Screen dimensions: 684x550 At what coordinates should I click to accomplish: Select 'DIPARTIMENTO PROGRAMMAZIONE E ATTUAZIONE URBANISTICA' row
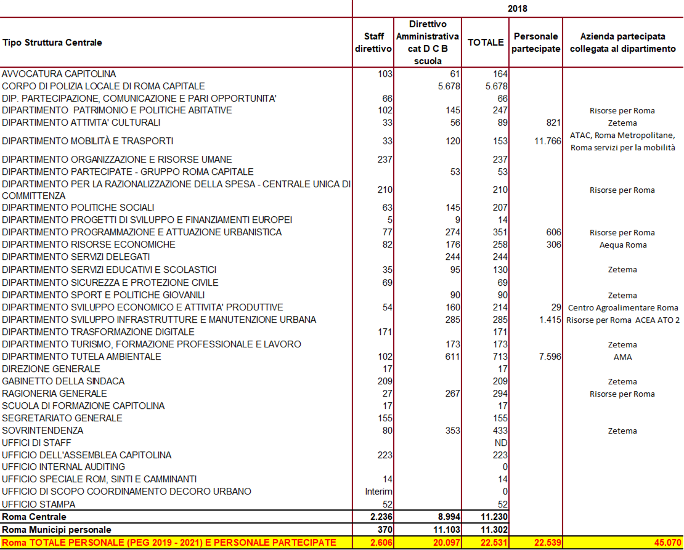point(142,232)
